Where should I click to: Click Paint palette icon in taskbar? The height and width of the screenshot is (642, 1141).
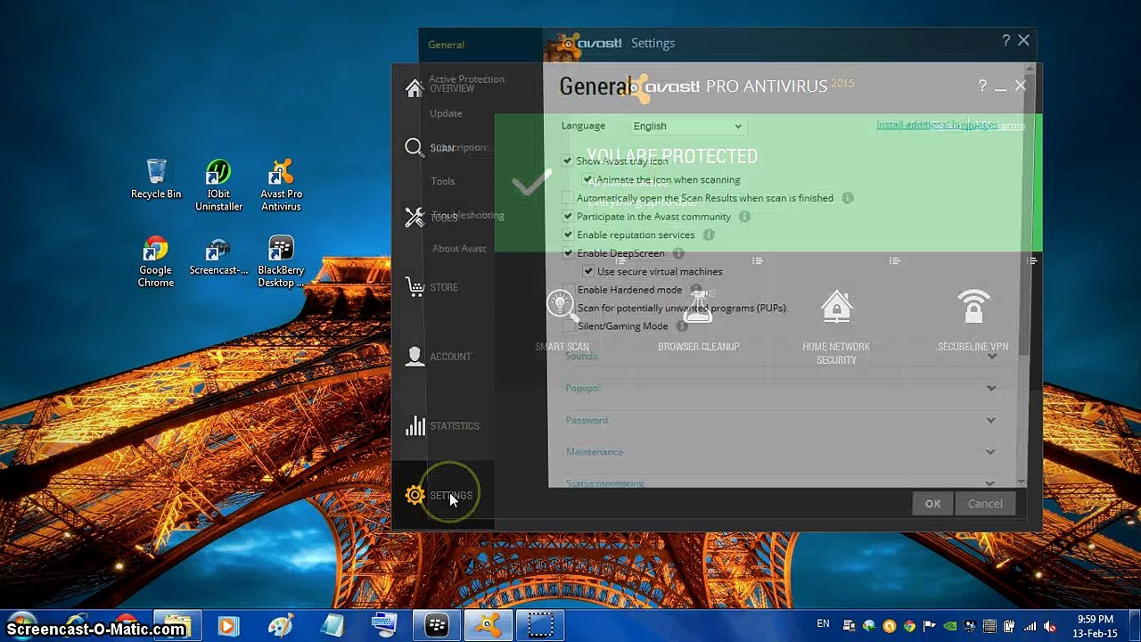click(x=281, y=626)
